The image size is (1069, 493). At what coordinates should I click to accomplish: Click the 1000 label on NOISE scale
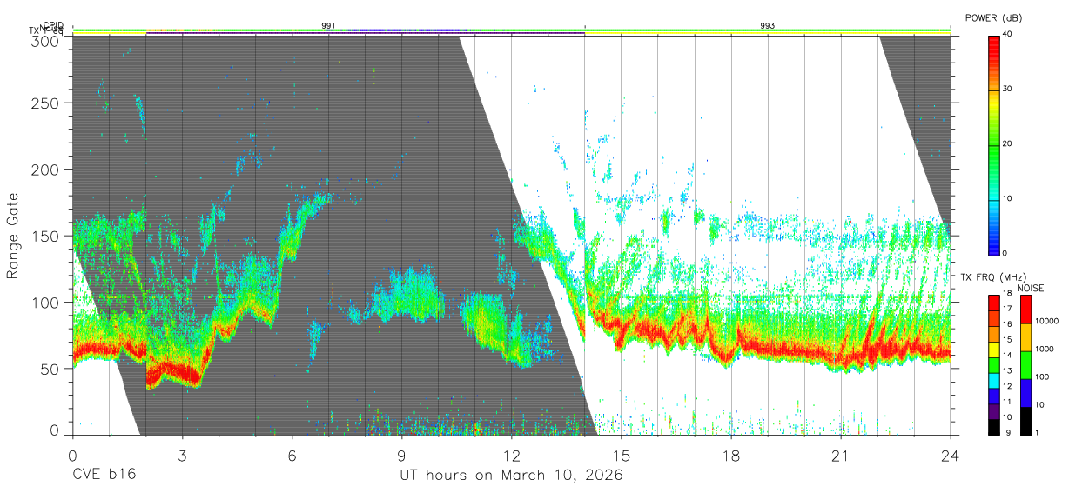pos(1045,350)
